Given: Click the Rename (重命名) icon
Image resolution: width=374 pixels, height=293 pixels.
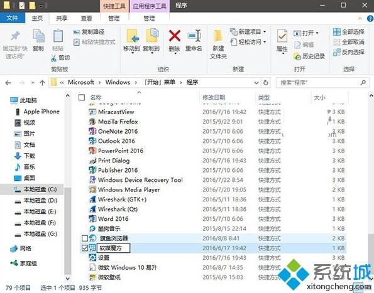Looking at the screenshot, I should 194,36.
